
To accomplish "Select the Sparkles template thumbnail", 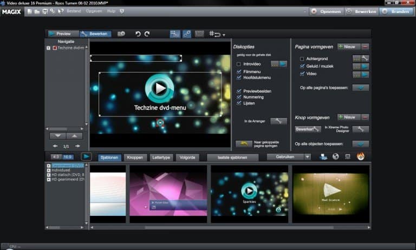I will tap(249, 194).
